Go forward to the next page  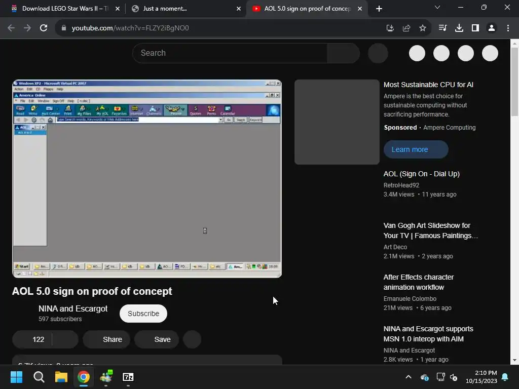27,28
